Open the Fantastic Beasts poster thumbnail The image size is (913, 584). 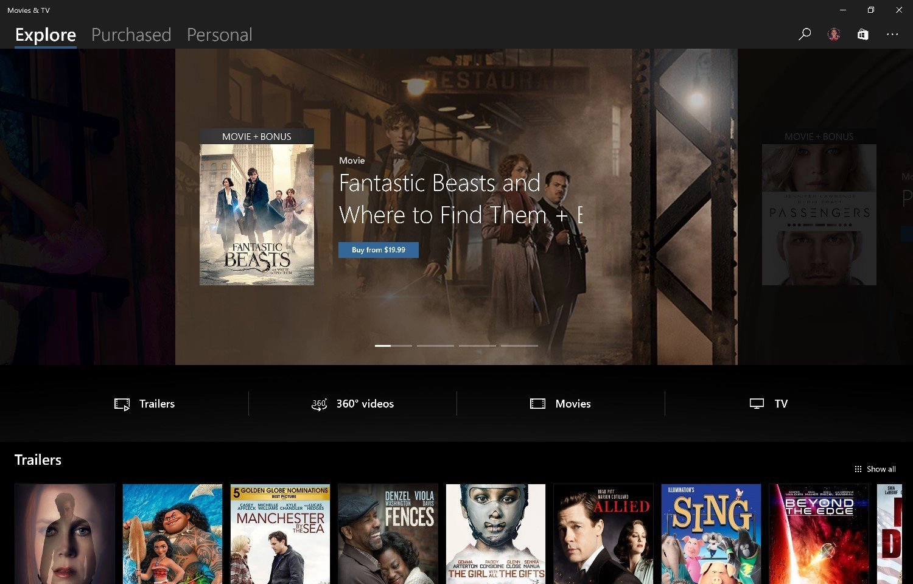[x=257, y=207]
